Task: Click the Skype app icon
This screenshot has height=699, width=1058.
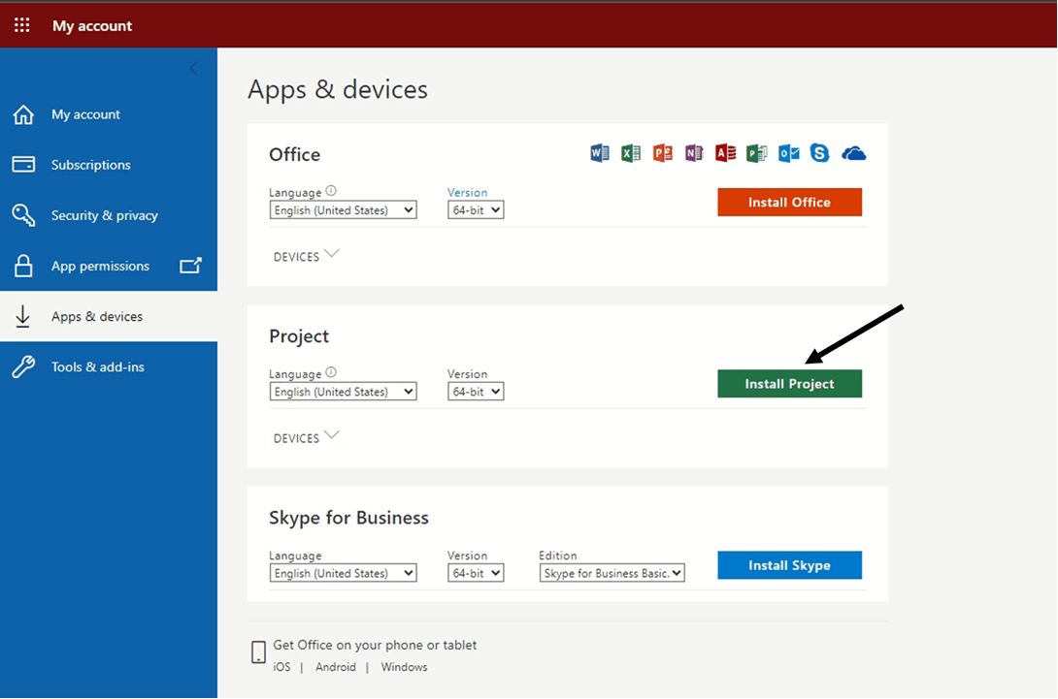Action: tap(819, 154)
